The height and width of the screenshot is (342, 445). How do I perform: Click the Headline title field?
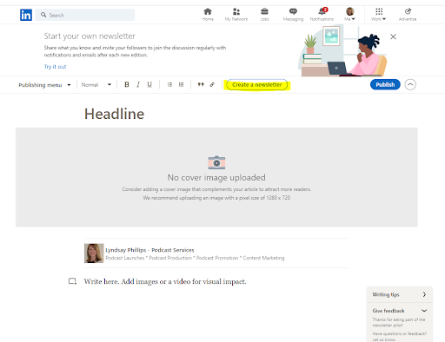point(114,114)
